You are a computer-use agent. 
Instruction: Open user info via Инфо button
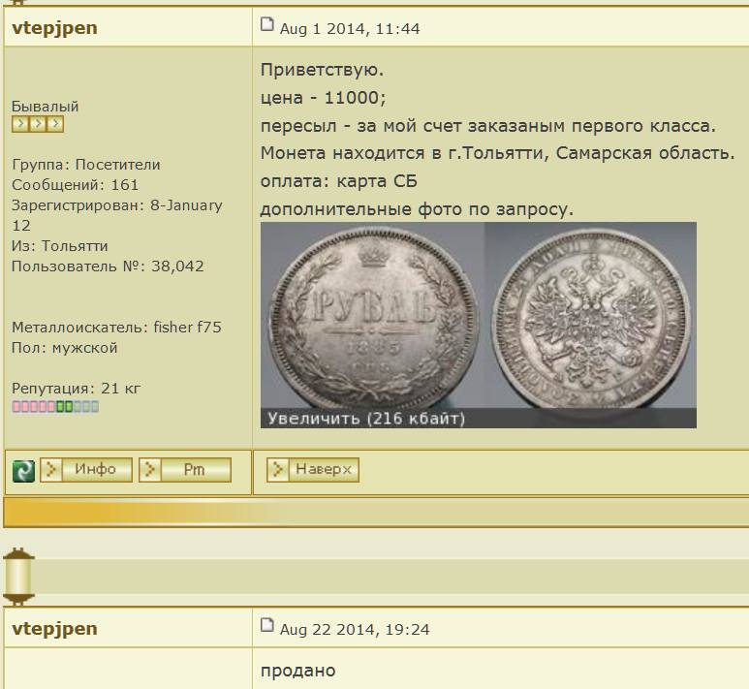tap(95, 470)
